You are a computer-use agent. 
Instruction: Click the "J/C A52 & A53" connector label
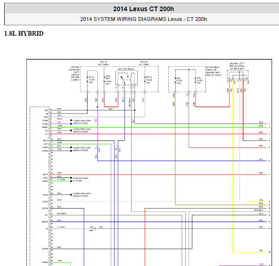pos(237,69)
